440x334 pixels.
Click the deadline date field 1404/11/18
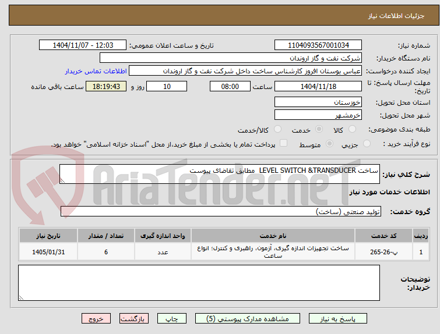[318, 86]
